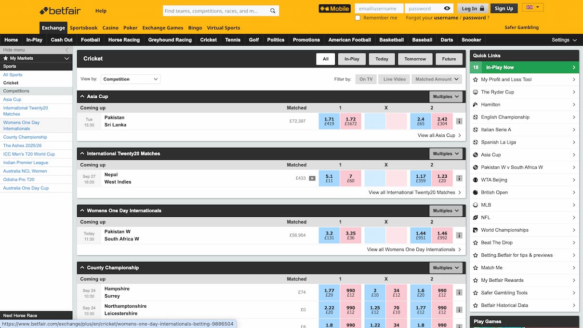Screen dimensions: 583x328
Task: Open info icon for Hampshire v Surrey
Action: click(459, 292)
